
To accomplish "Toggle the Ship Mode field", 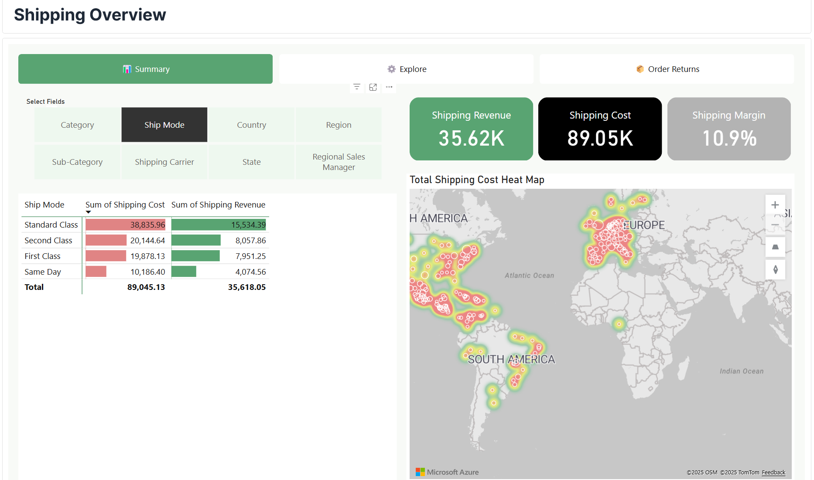I will (164, 125).
